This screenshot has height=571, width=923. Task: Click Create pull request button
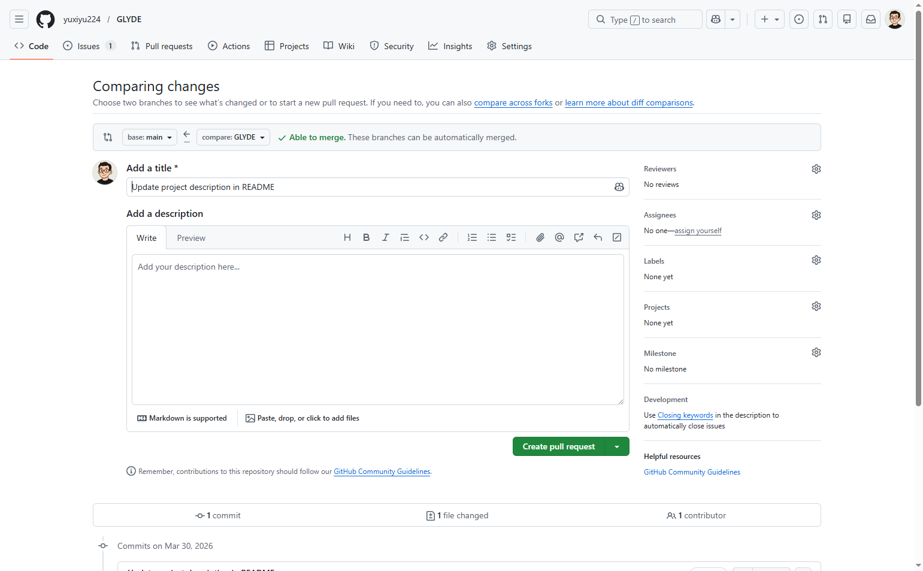coord(559,446)
